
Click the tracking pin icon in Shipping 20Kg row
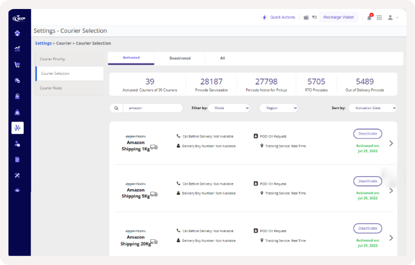click(262, 240)
